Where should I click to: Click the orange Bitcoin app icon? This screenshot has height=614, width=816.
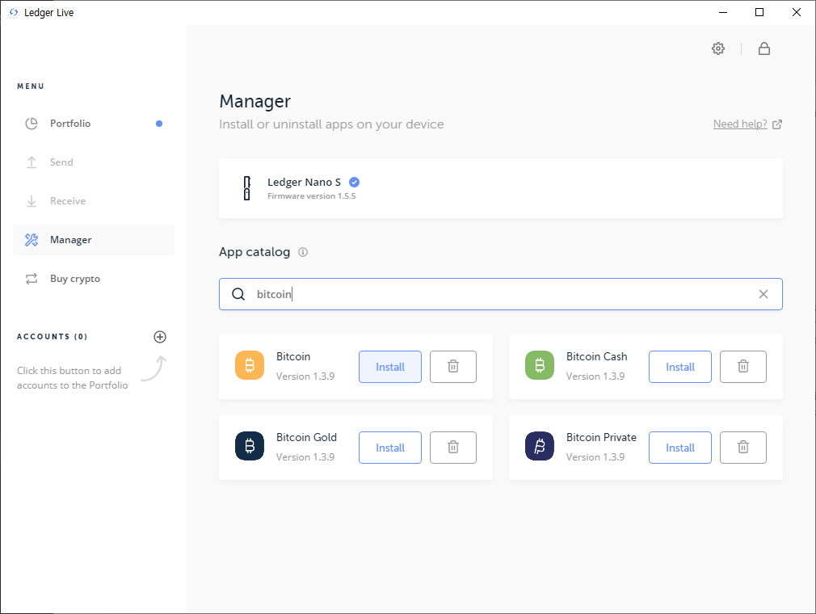[x=250, y=365]
